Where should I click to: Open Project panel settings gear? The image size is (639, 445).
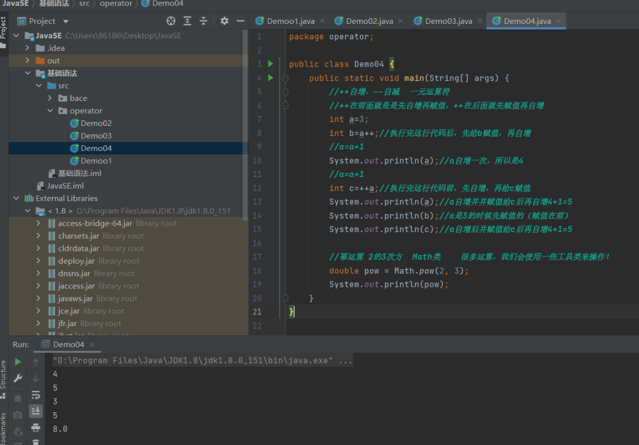[224, 21]
